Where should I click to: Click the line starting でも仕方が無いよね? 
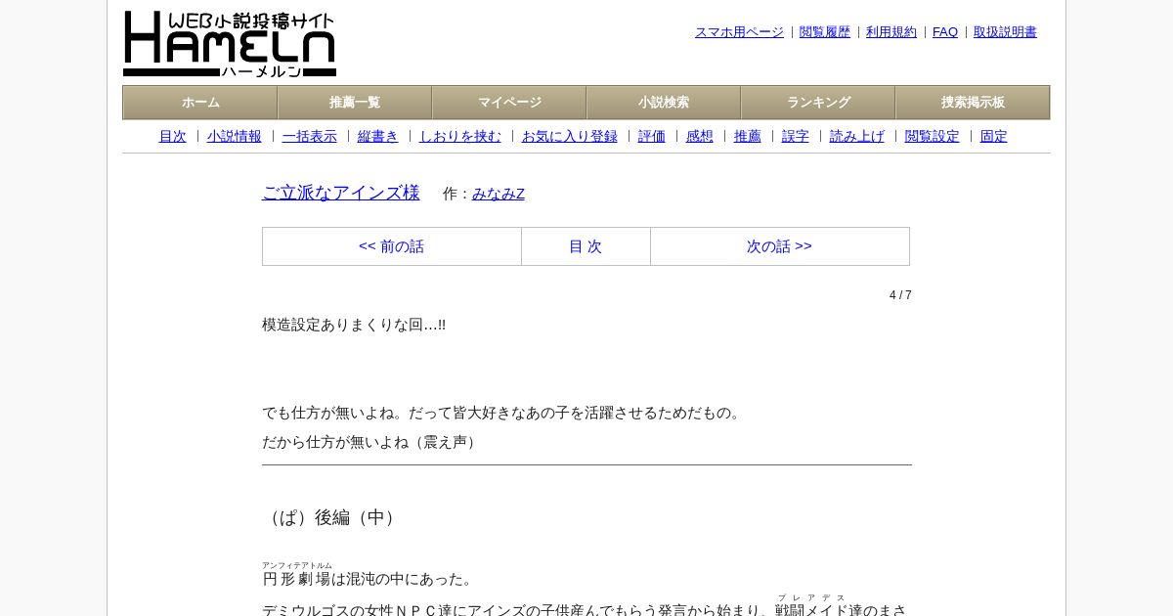coord(503,413)
